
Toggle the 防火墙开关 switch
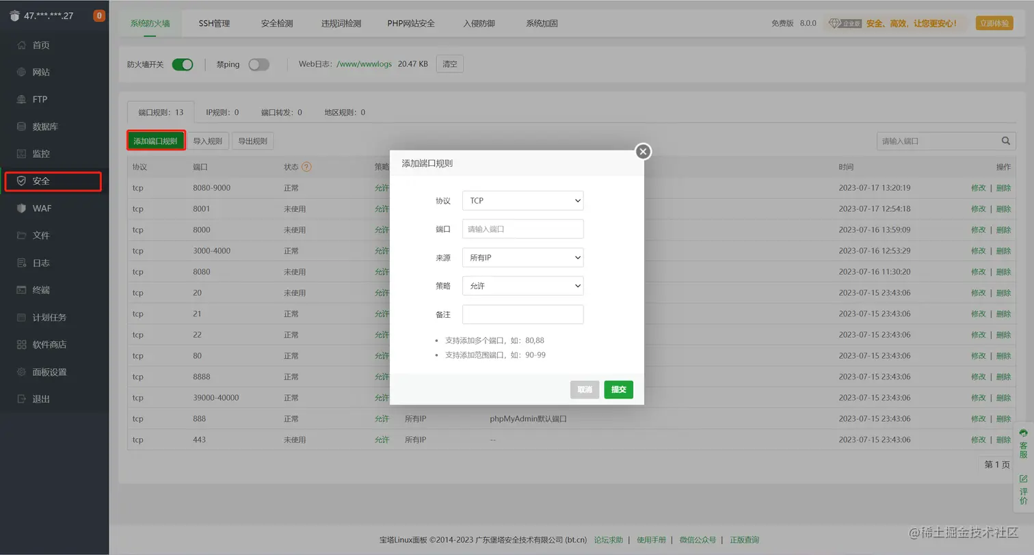pos(183,64)
